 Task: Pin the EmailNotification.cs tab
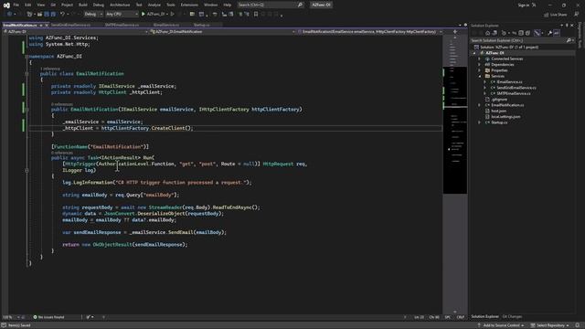[40, 25]
